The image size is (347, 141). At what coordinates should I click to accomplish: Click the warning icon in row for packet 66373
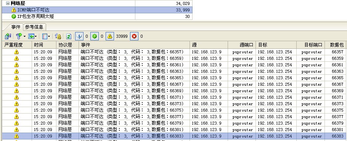pyautogui.click(x=16, y=104)
